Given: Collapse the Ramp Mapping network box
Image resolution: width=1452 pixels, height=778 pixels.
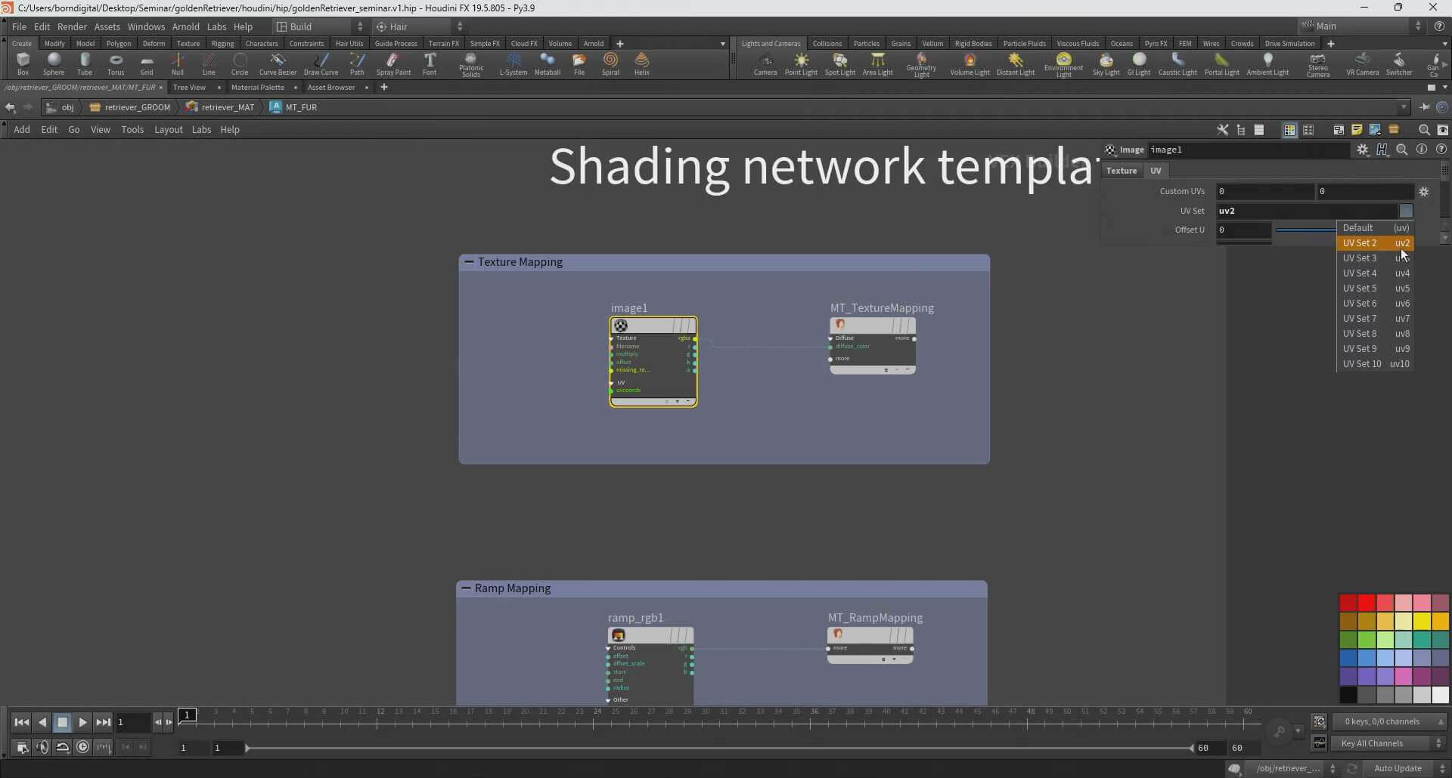Looking at the screenshot, I should (466, 588).
